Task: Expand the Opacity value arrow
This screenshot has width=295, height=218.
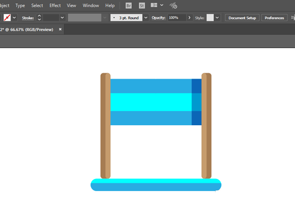Action: [x=189, y=18]
